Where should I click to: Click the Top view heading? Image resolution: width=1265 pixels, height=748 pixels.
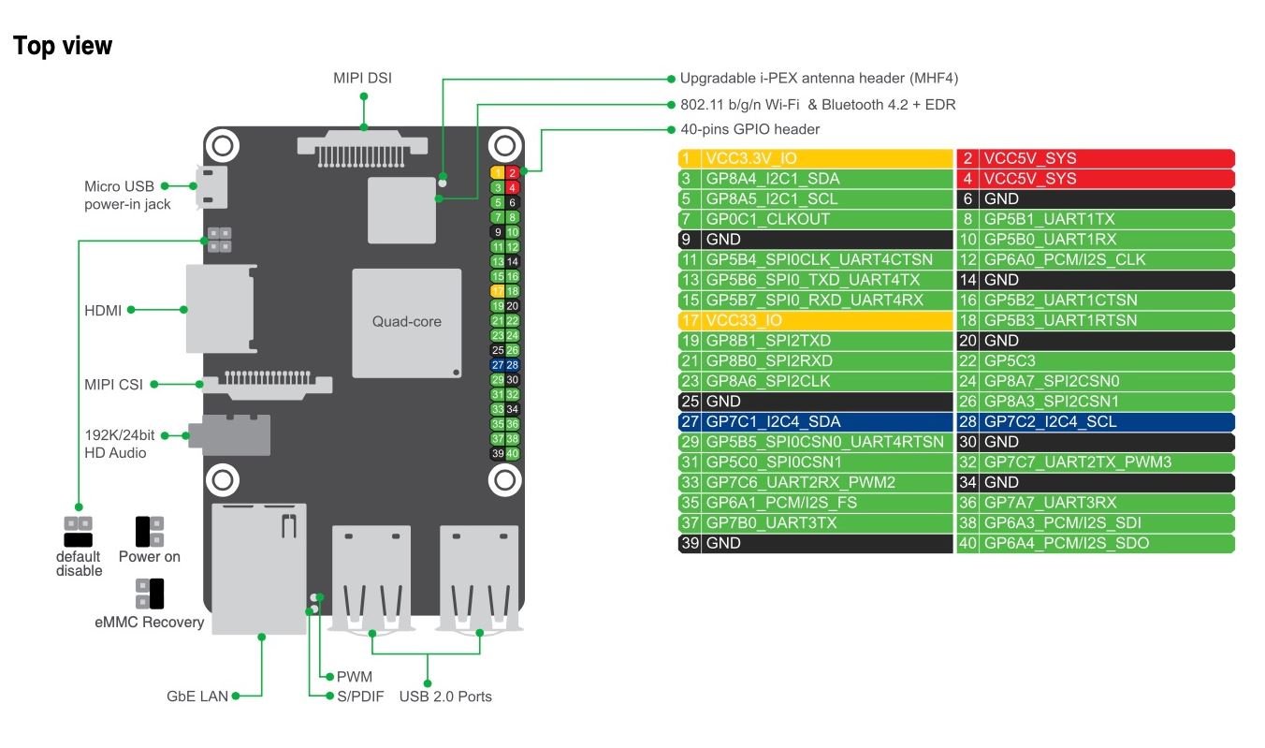pyautogui.click(x=61, y=44)
